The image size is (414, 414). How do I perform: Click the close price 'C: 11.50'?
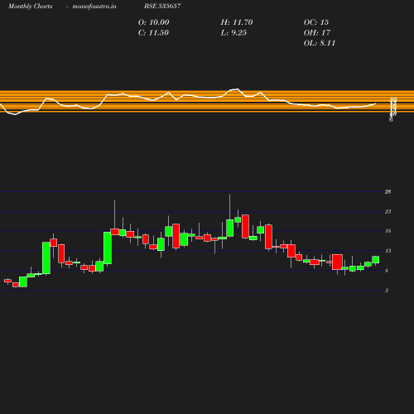click(x=153, y=33)
